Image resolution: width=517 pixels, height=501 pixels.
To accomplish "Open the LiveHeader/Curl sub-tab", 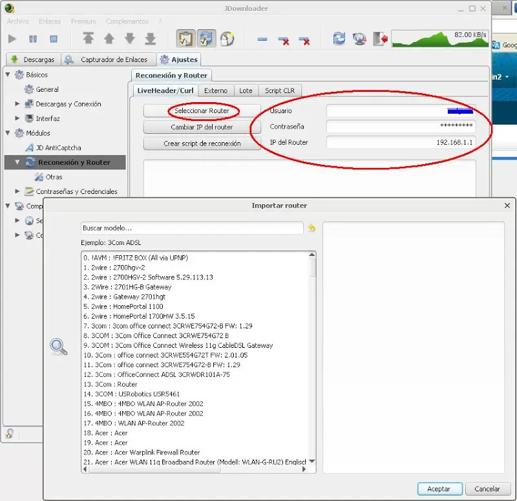I will pos(165,91).
